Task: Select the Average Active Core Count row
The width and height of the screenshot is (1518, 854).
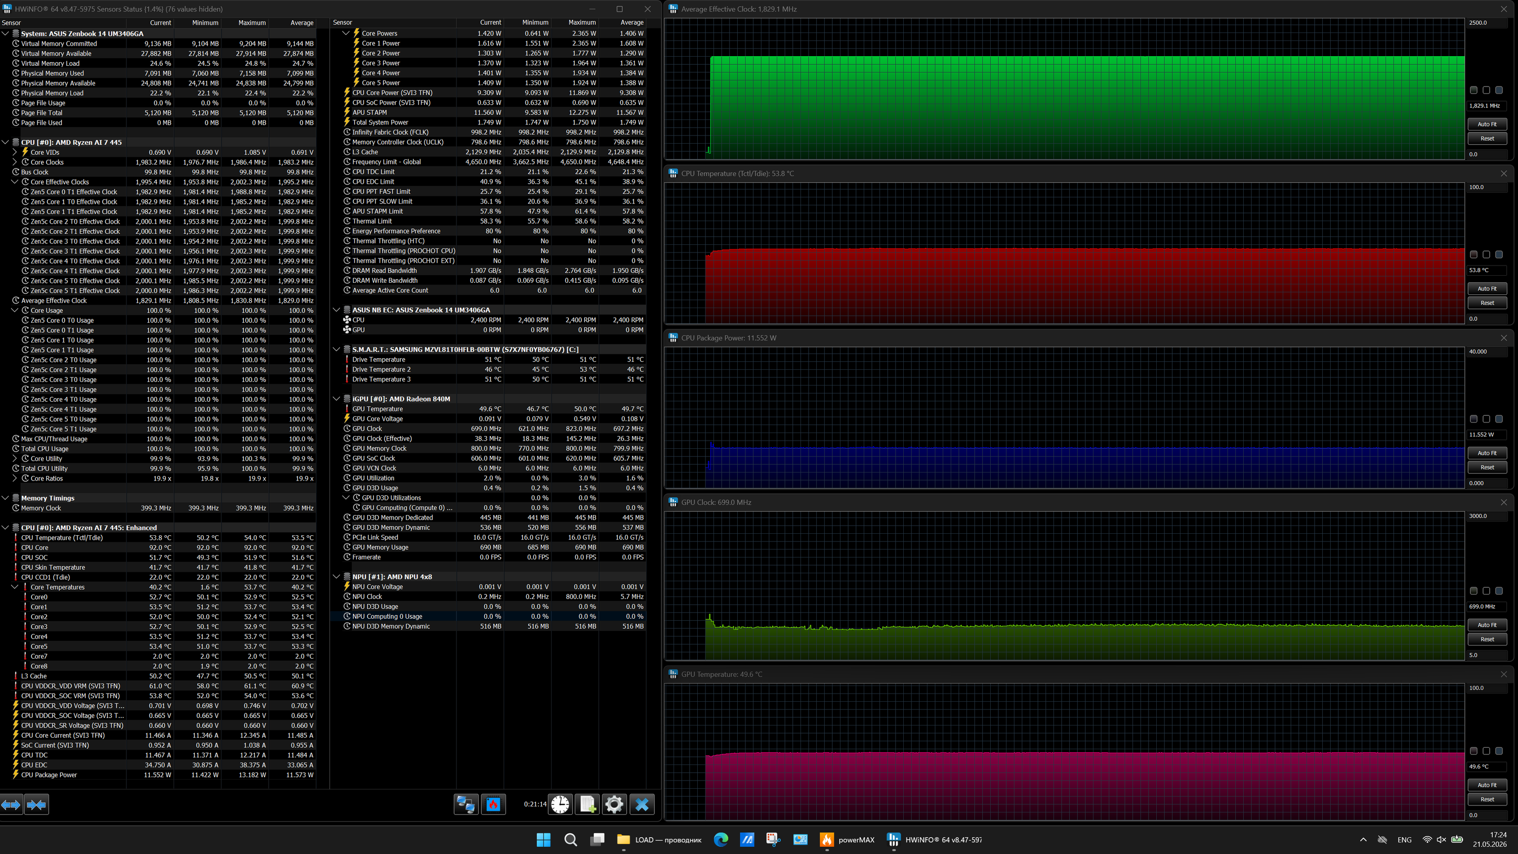Action: (x=488, y=290)
